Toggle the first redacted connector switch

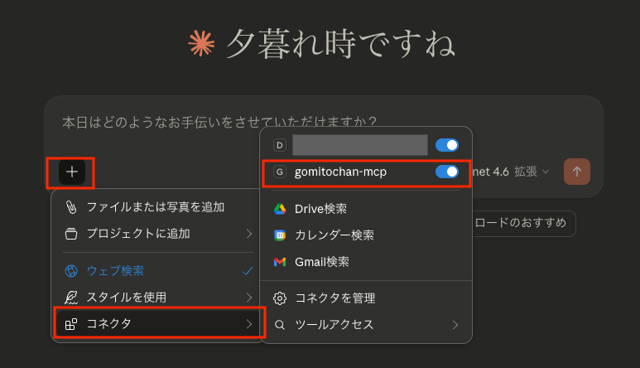tap(447, 145)
